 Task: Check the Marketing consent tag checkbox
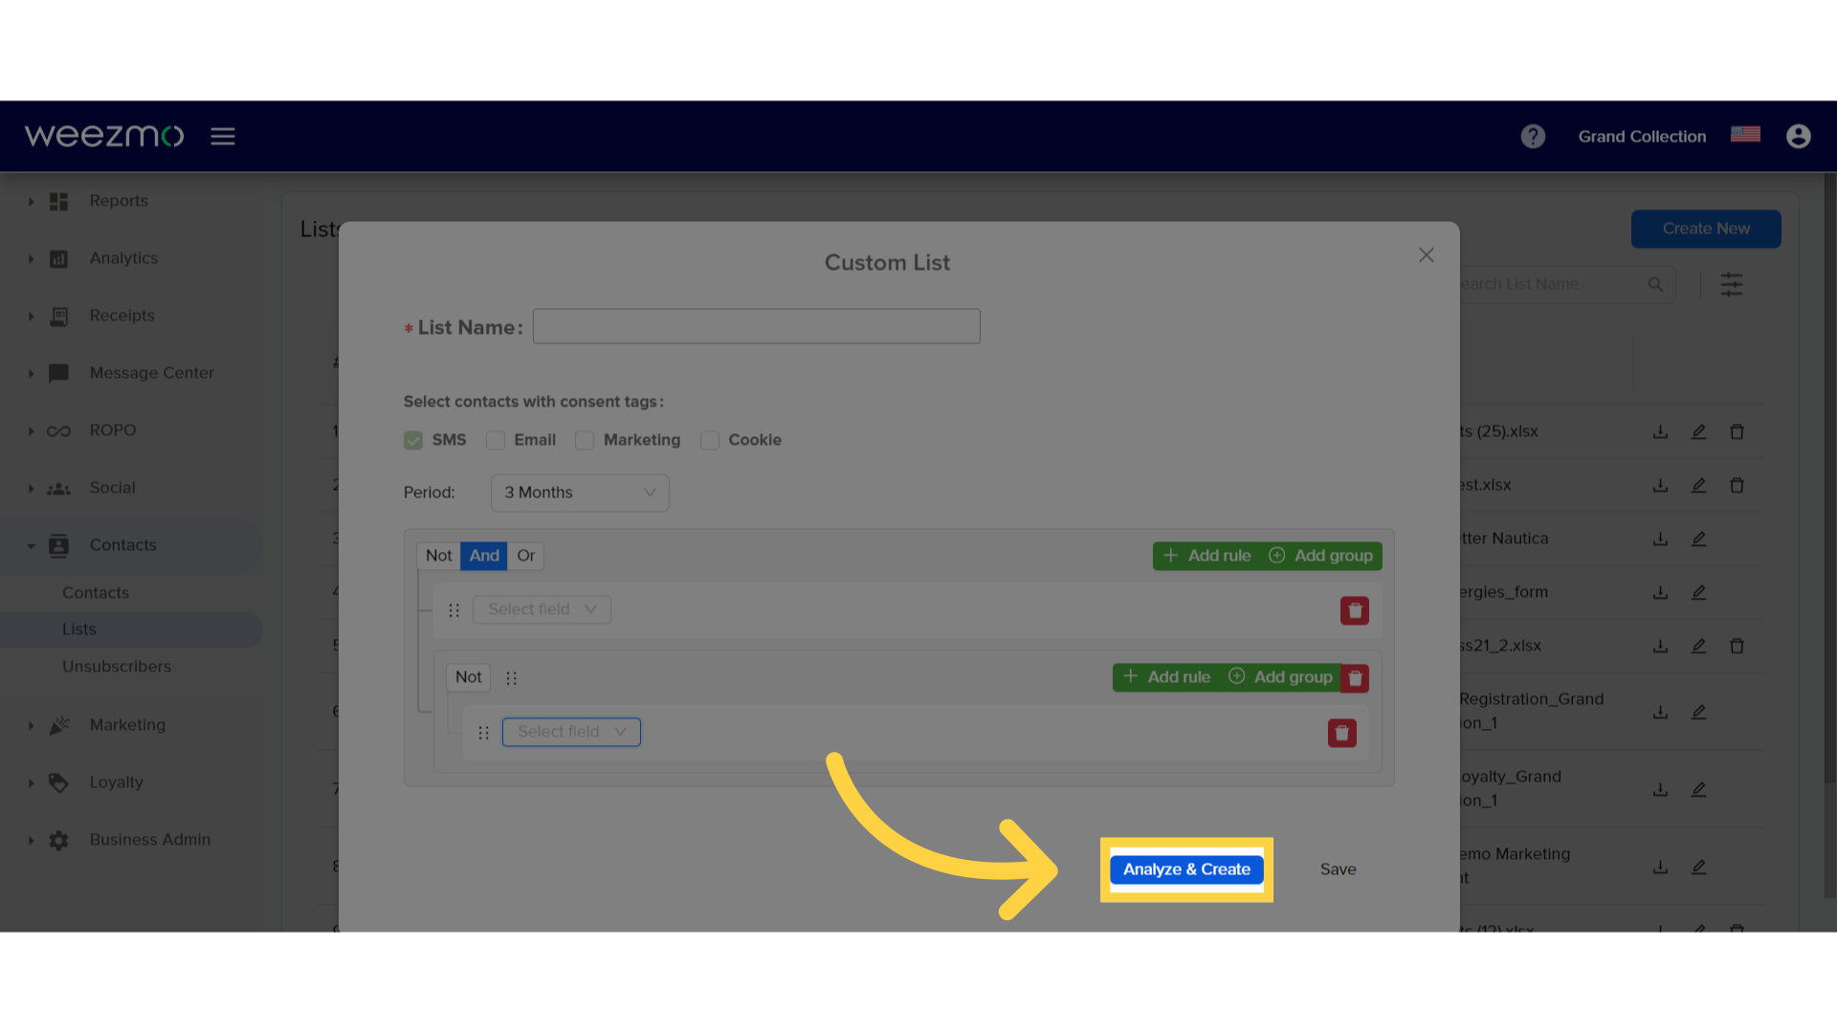click(585, 440)
